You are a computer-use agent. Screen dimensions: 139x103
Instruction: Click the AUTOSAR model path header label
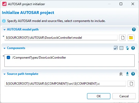(23, 29)
